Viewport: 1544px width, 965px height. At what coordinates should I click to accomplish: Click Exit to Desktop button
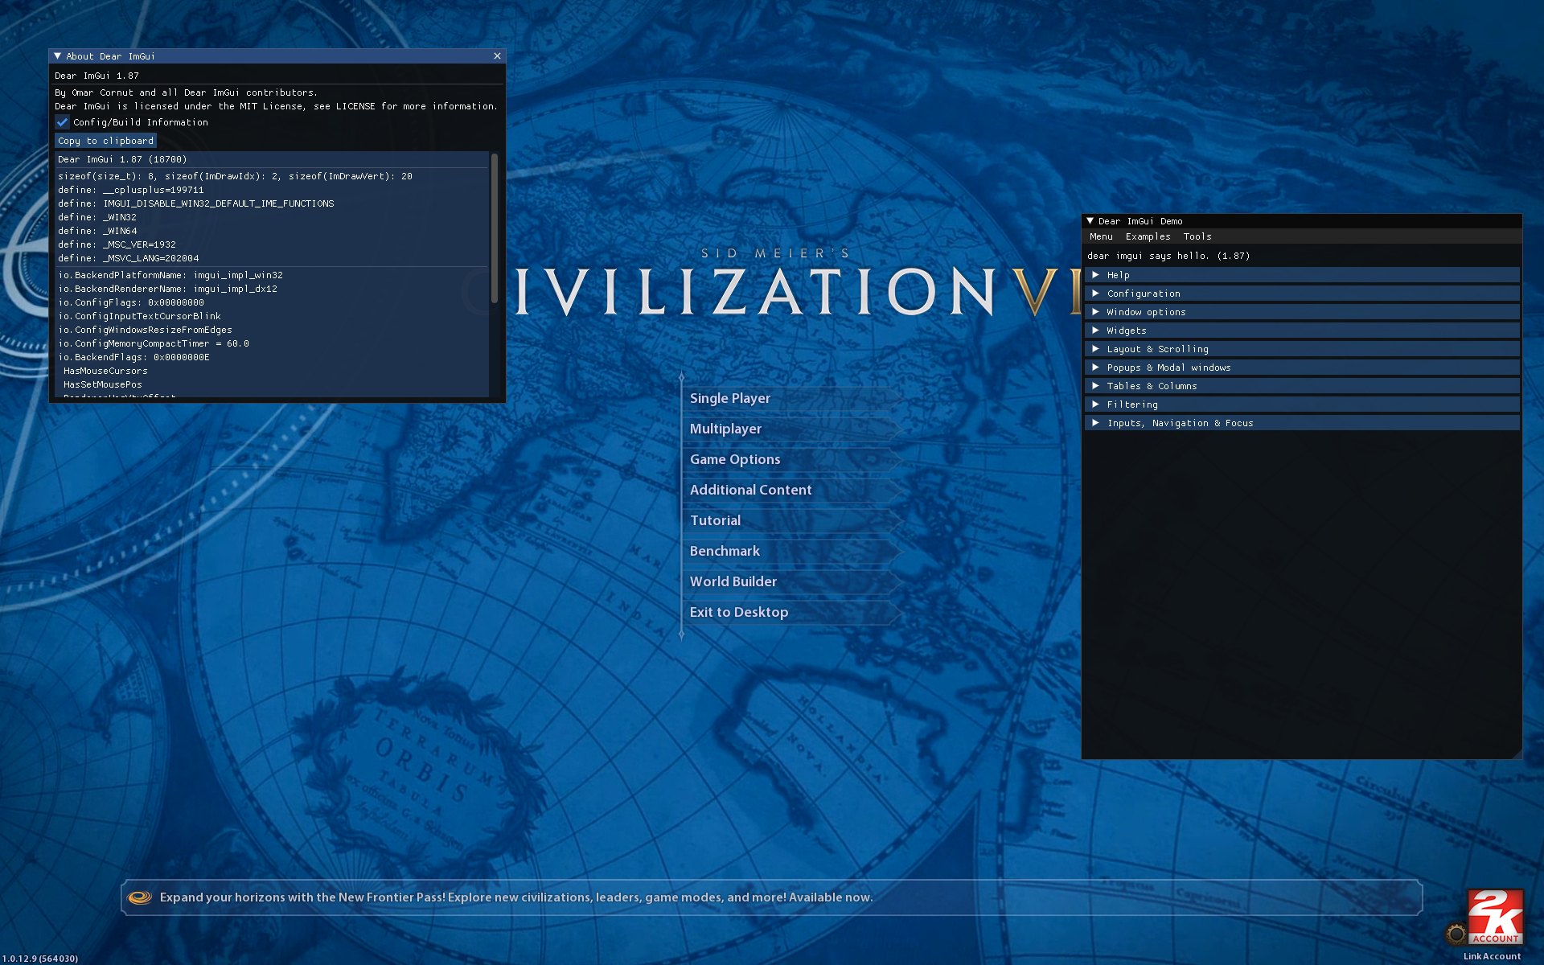click(738, 610)
